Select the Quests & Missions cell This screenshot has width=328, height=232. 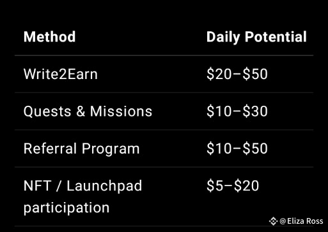[x=88, y=112]
